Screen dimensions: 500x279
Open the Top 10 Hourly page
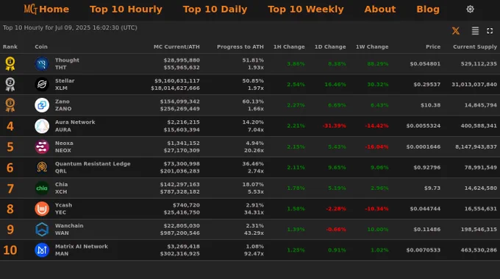pos(126,10)
